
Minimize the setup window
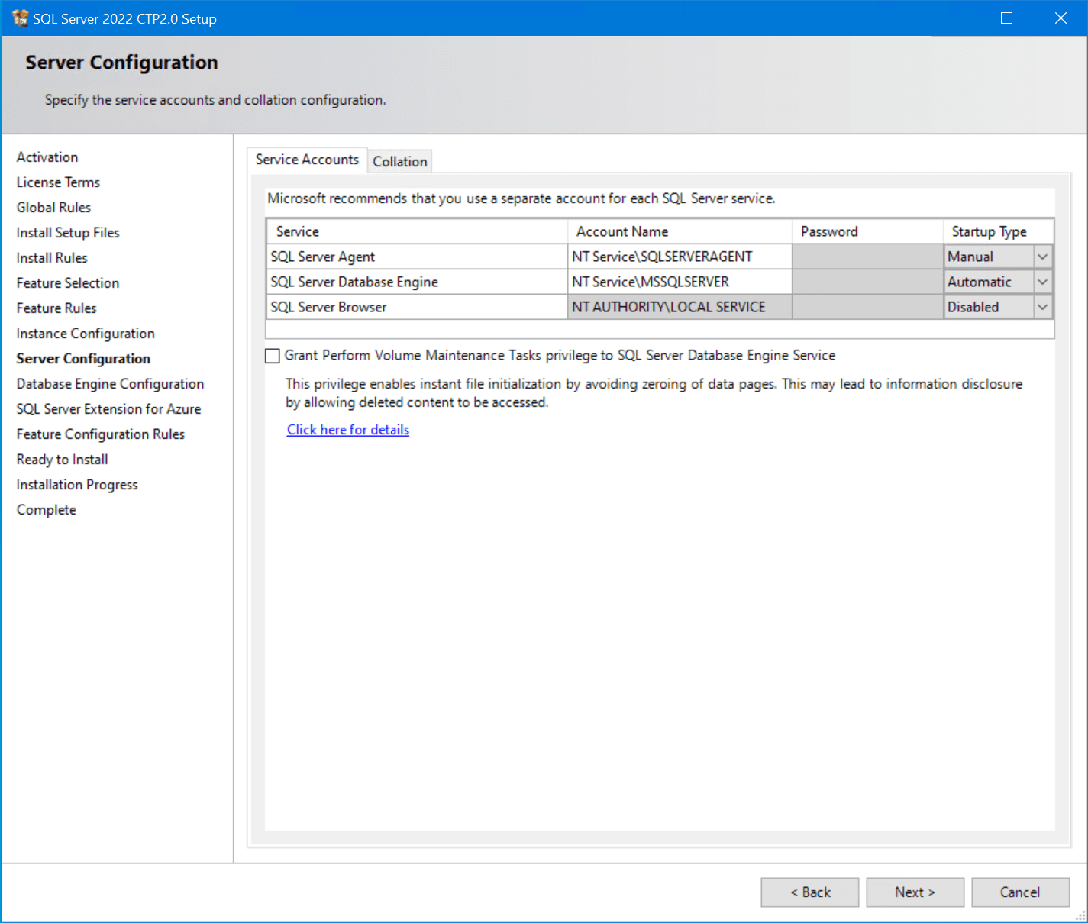[x=954, y=18]
